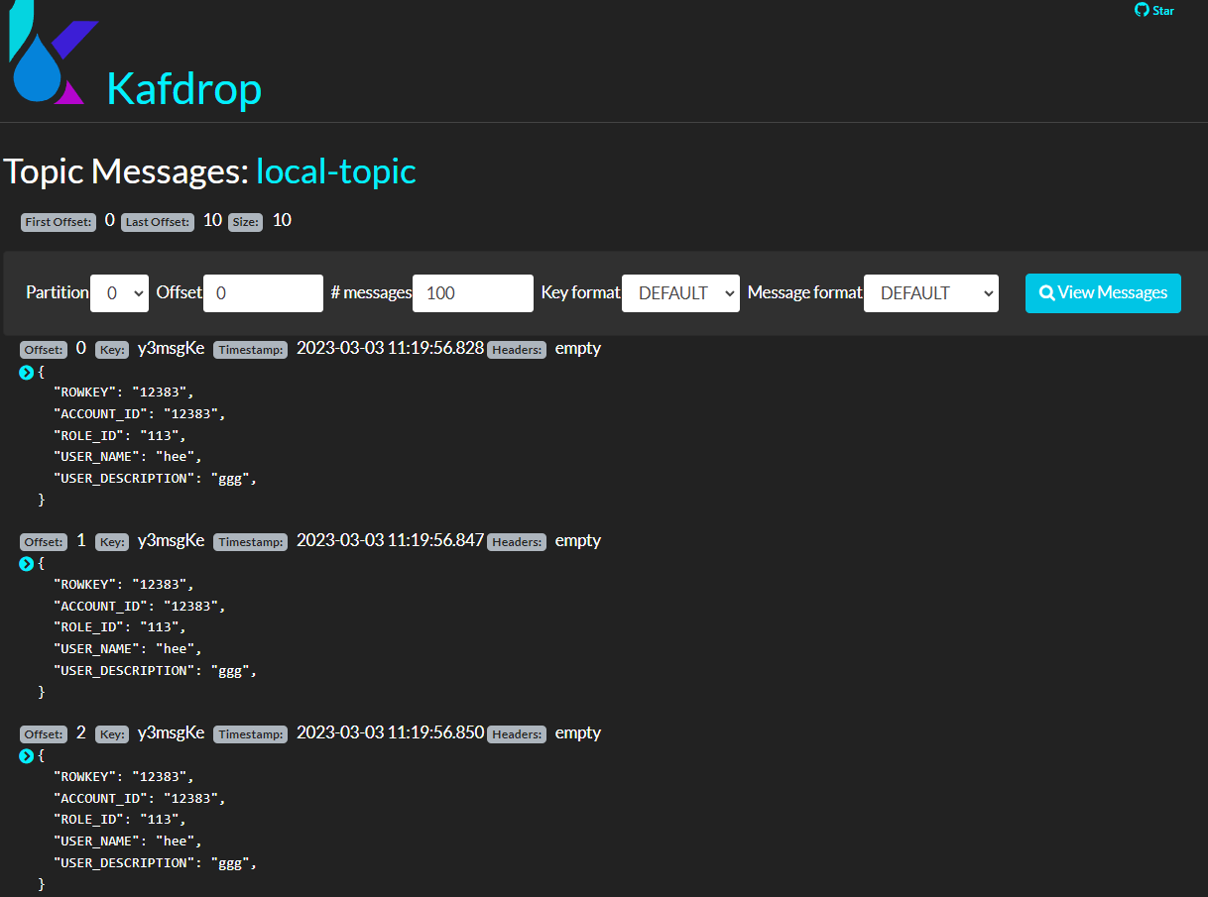Click the Offset input field

click(x=263, y=293)
